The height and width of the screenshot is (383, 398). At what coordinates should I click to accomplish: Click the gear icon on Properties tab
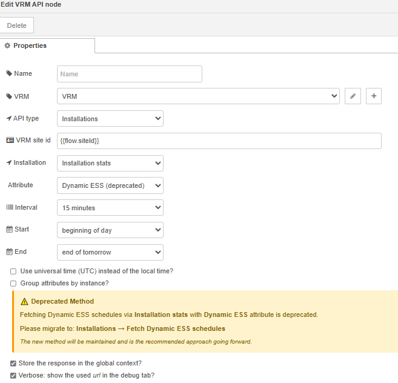click(x=8, y=46)
